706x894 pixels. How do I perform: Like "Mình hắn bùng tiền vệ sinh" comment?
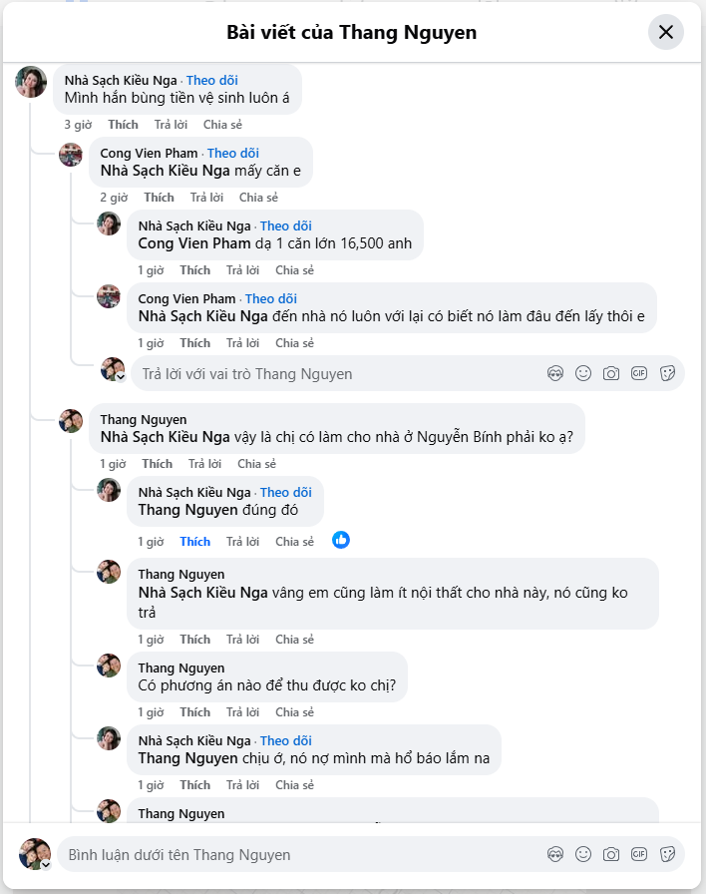click(123, 125)
